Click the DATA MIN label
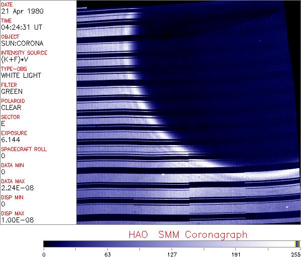This screenshot has height=257, width=301. pyautogui.click(x=13, y=165)
